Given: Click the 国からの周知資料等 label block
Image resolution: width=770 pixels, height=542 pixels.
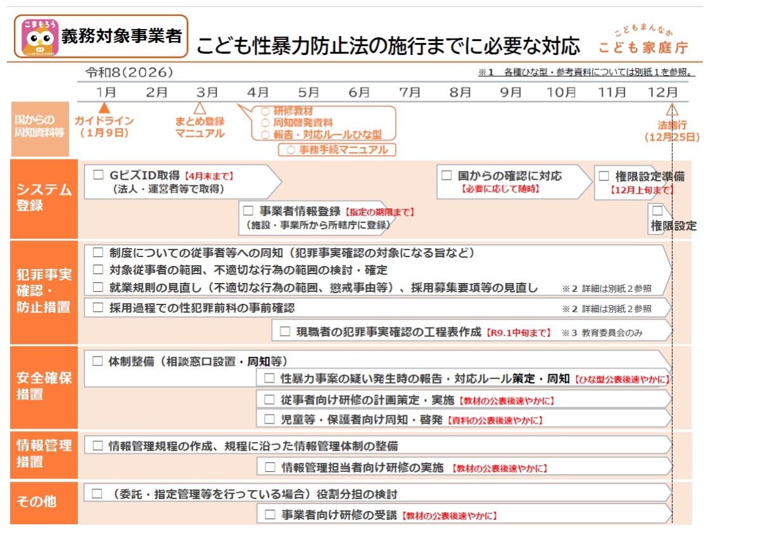Looking at the screenshot, I should tap(39, 129).
